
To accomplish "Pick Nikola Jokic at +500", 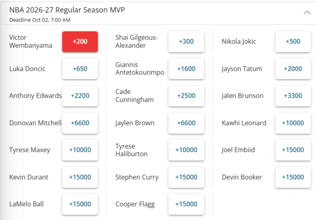I will (293, 41).
